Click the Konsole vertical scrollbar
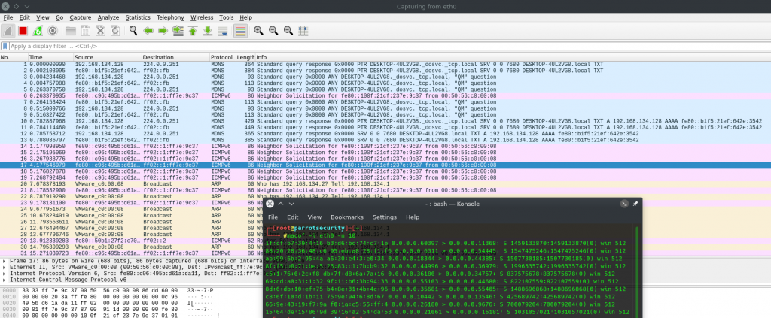This screenshot has height=318, width=771. pos(638,272)
